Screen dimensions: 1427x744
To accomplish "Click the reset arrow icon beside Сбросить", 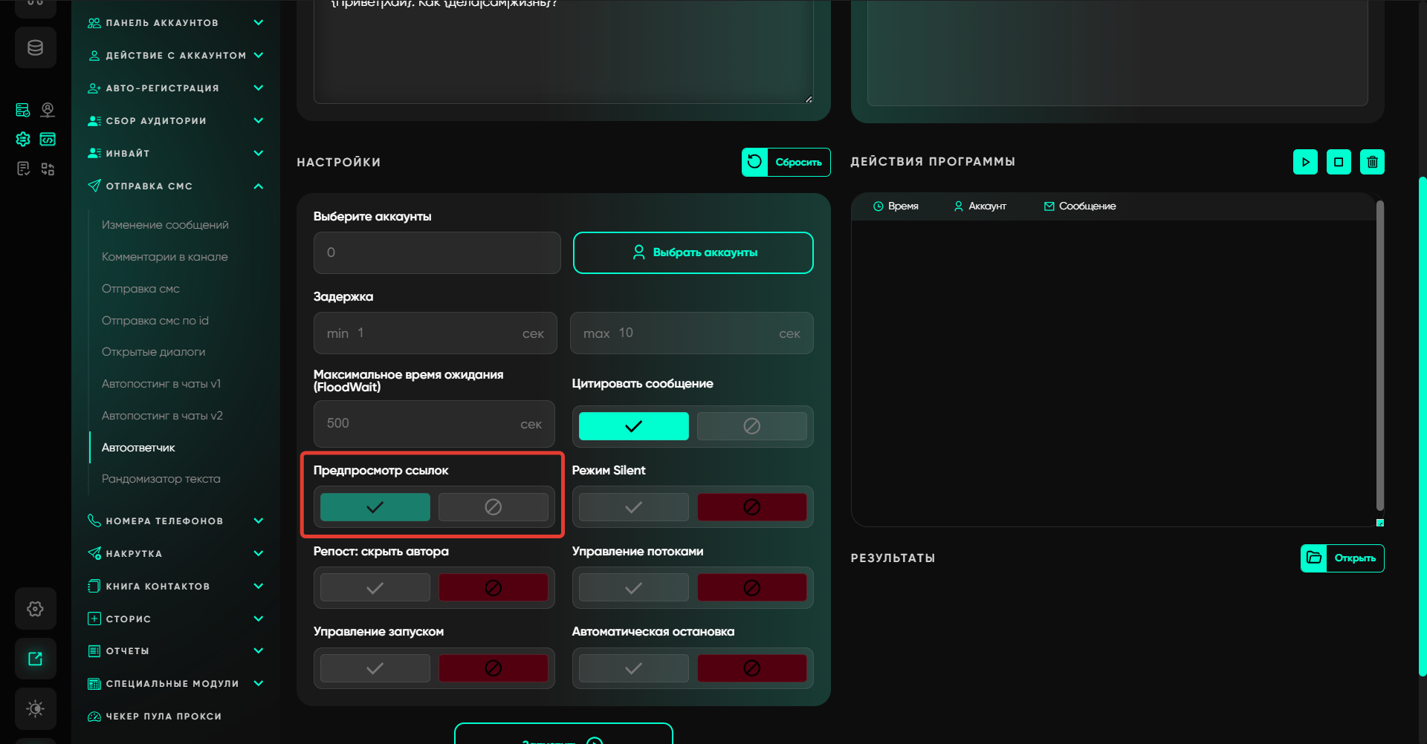I will 754,162.
